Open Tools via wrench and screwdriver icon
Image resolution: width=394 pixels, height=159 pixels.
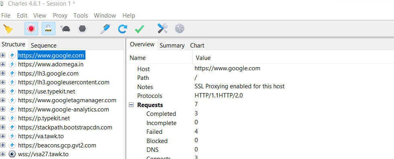coord(162,28)
